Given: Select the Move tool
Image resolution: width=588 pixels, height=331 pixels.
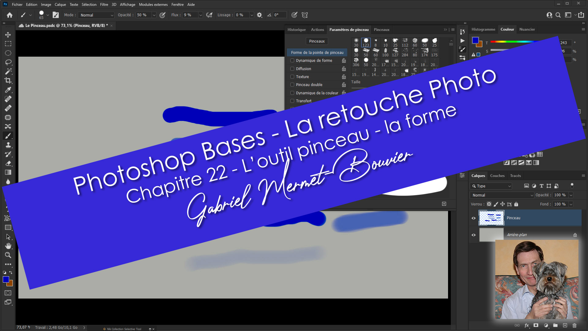Looking at the screenshot, I should point(8,35).
